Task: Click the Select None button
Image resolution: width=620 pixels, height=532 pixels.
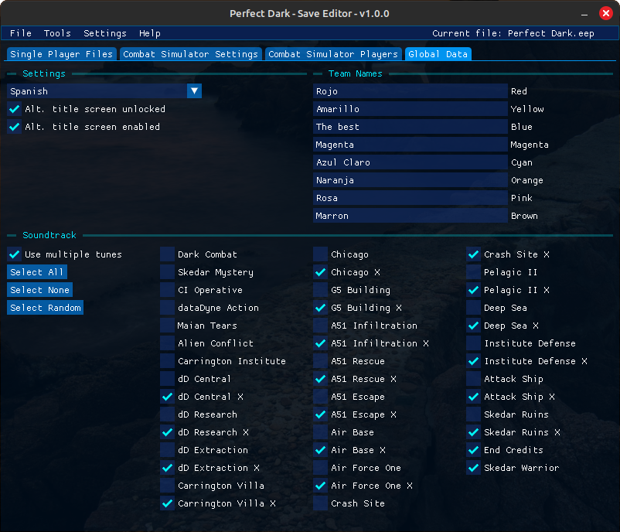Action: tap(39, 290)
